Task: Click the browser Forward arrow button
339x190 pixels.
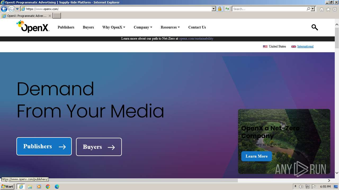Action: [11, 9]
